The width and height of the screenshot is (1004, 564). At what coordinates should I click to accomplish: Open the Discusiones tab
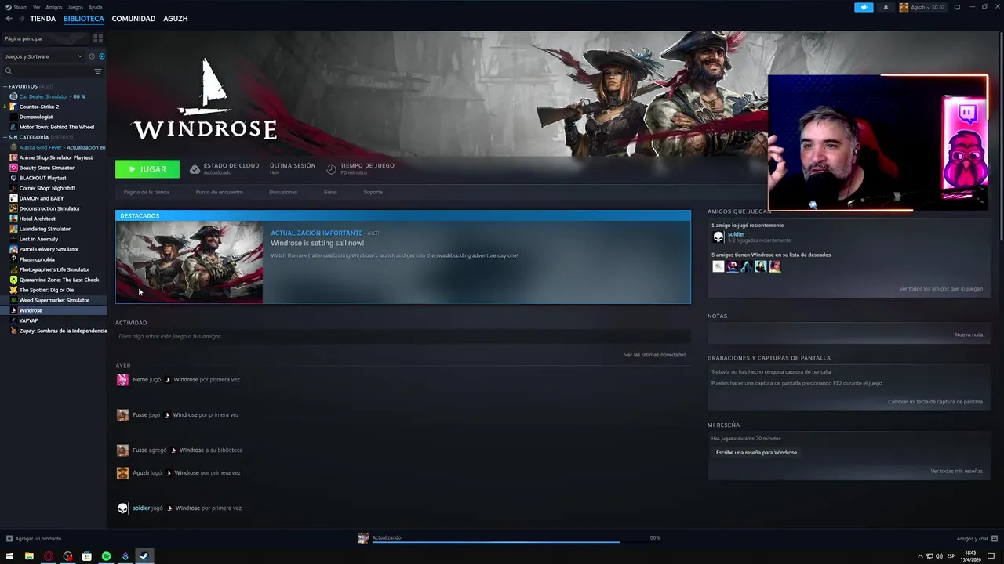coord(283,192)
